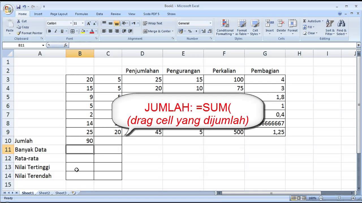Save the workbook from Quick Access Toolbar
This screenshot has width=362, height=203.
(x=18, y=6)
